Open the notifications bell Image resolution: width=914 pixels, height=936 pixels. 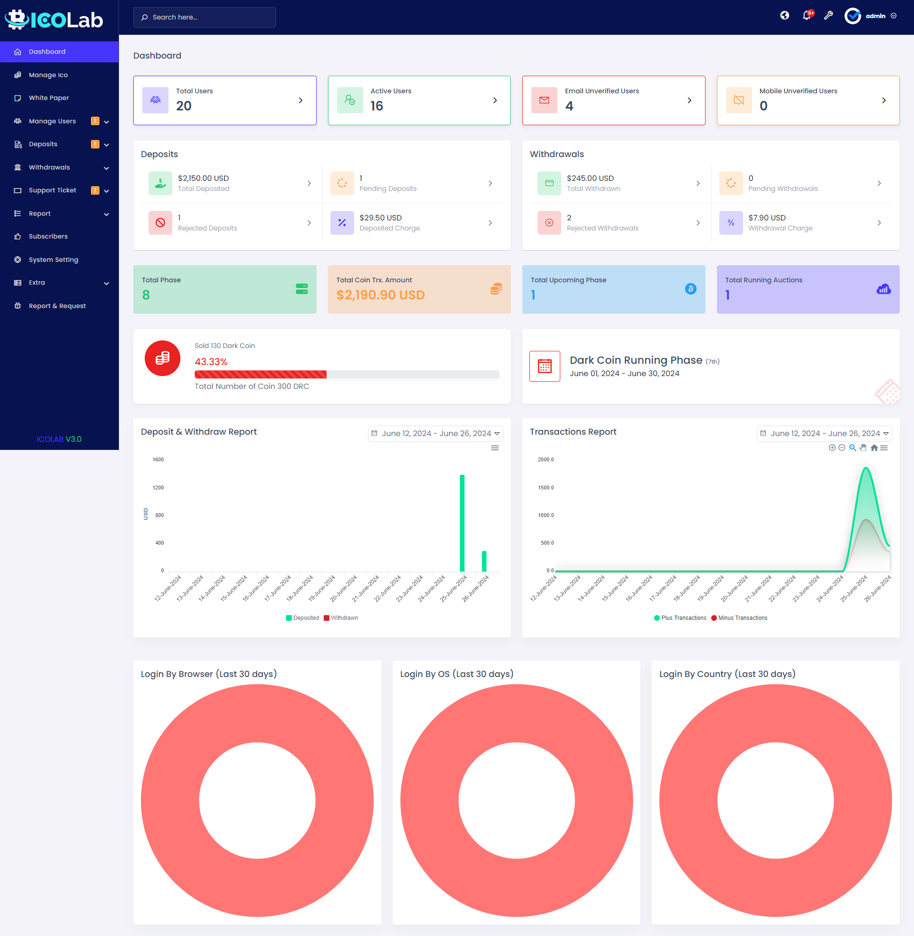tap(806, 16)
